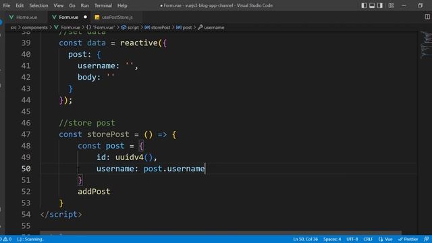432x243 pixels.
Task: Click the word reactive on line 39
Action: click(x=138, y=43)
